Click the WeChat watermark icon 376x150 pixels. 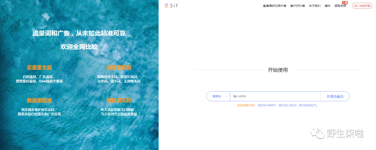[318, 133]
